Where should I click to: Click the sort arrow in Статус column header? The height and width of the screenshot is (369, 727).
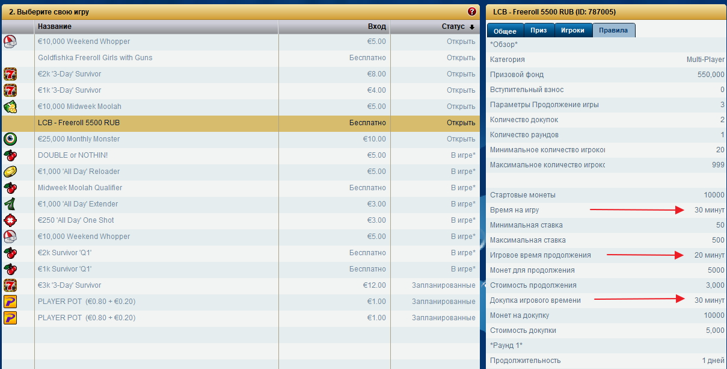coord(472,27)
